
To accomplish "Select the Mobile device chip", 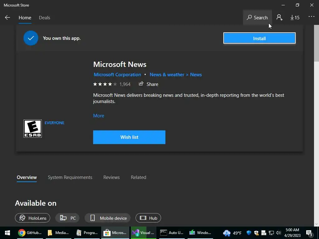I will (x=107, y=218).
